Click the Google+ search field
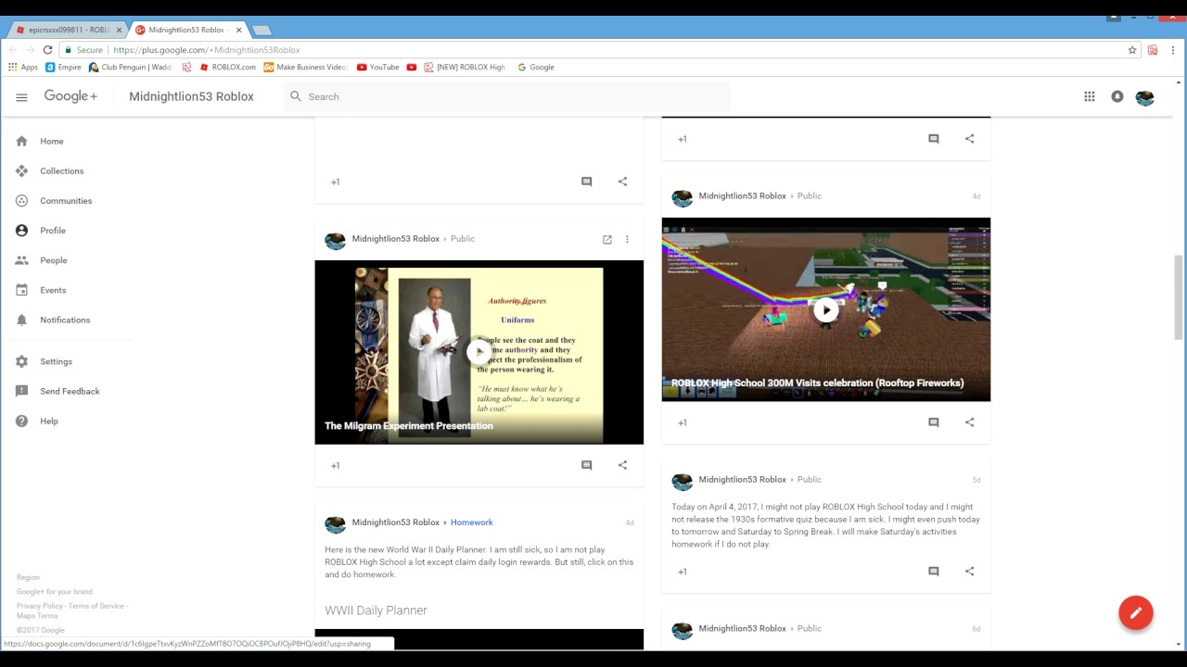 coord(507,96)
